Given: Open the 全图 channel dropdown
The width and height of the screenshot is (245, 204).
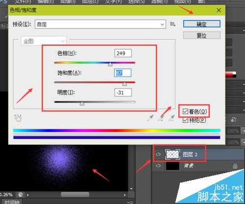Looking at the screenshot, I should (x=44, y=41).
